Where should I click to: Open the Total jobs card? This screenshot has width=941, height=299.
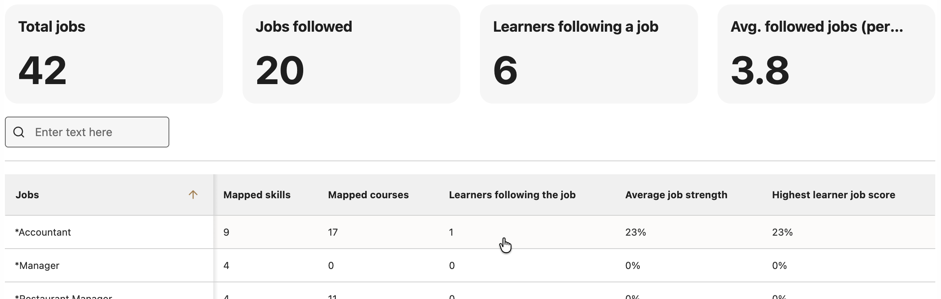pos(114,54)
